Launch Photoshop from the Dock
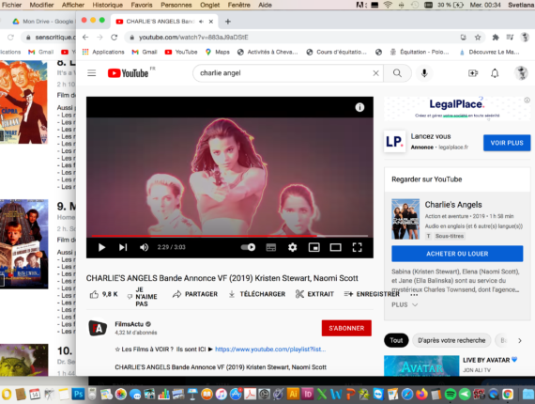Viewport: 535px width, 404px height. click(78, 395)
